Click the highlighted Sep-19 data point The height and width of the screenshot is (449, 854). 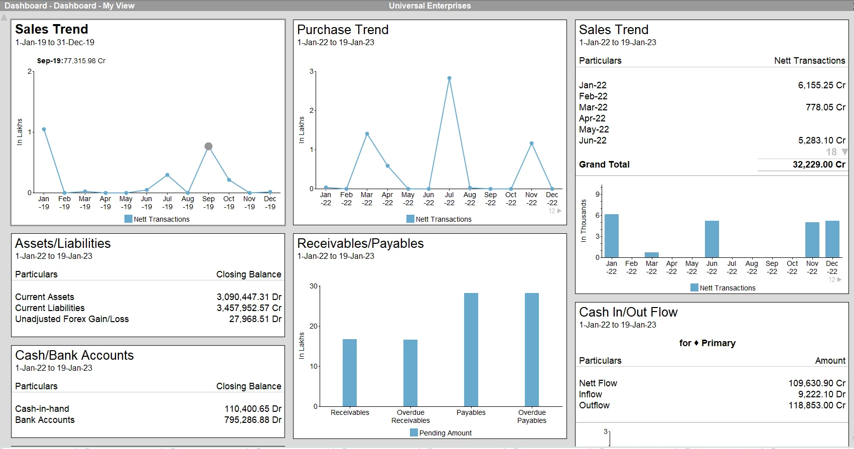[208, 146]
